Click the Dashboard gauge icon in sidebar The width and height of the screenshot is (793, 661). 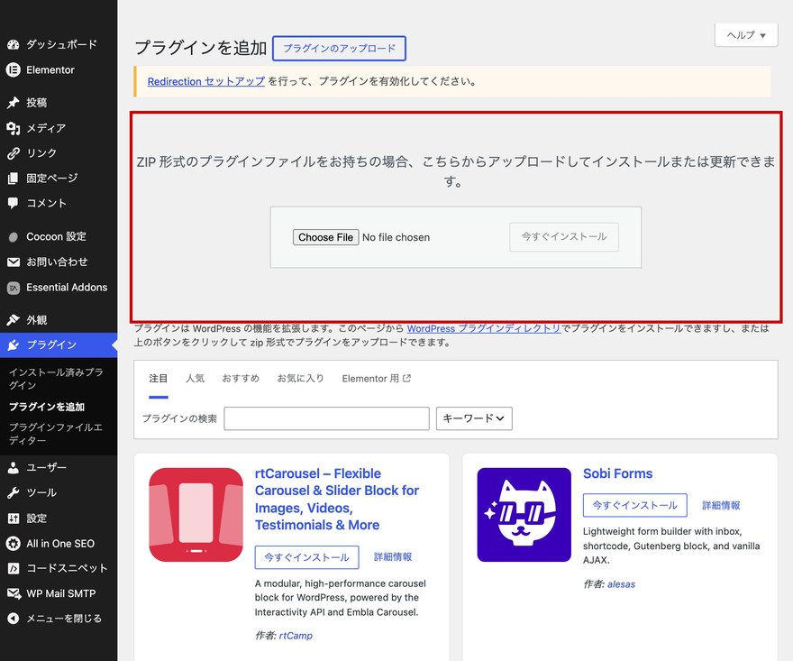(x=14, y=44)
